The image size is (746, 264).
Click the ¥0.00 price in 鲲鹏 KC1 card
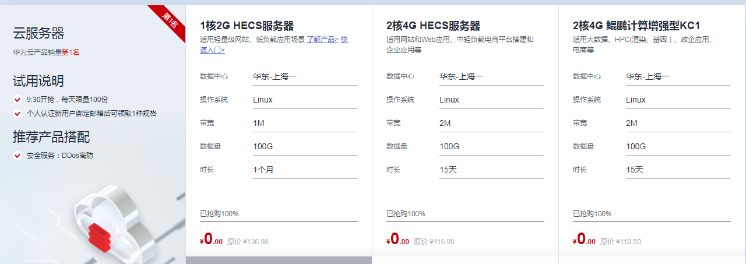coord(584,240)
